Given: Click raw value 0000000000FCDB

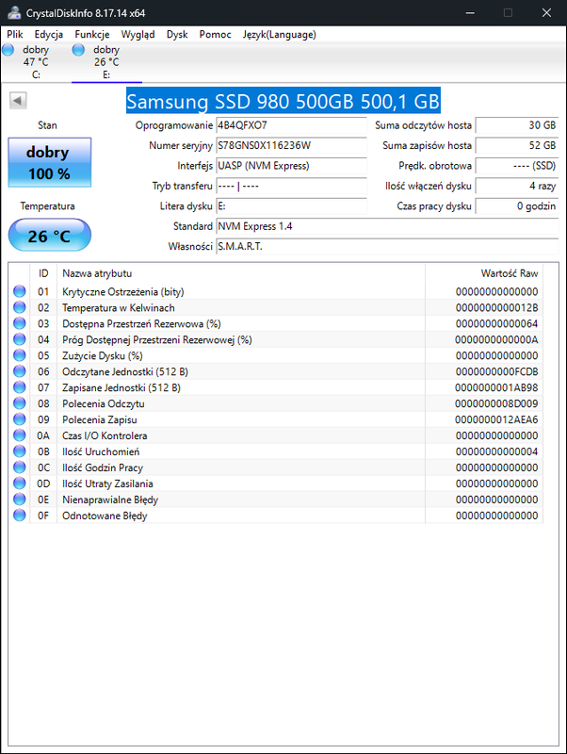Looking at the screenshot, I should (x=497, y=371).
